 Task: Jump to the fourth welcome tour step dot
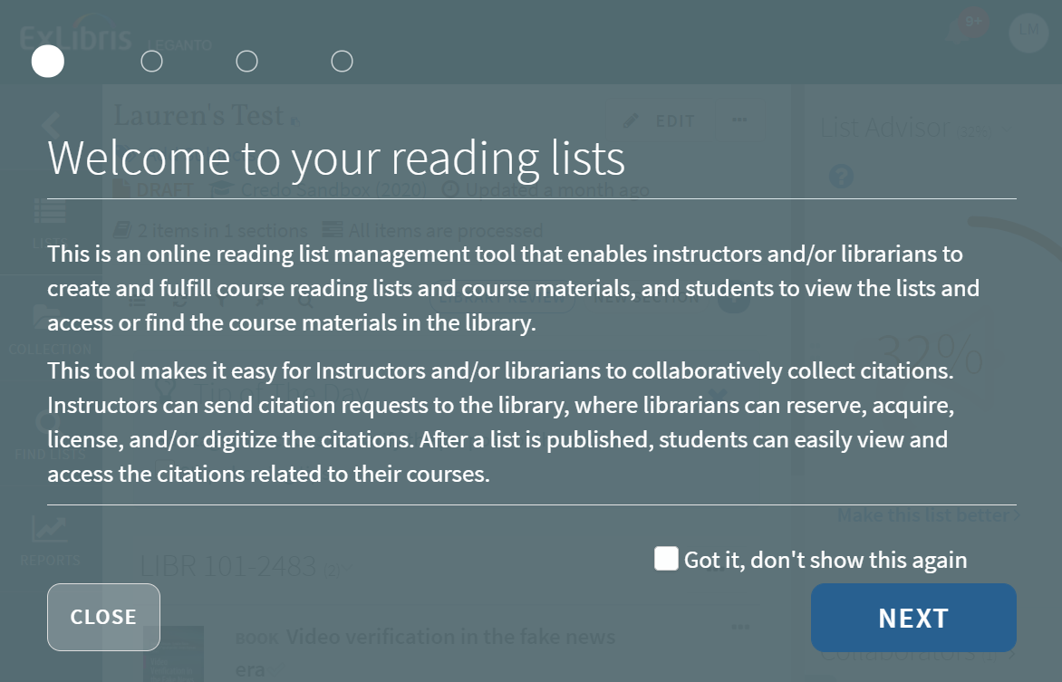pos(342,61)
